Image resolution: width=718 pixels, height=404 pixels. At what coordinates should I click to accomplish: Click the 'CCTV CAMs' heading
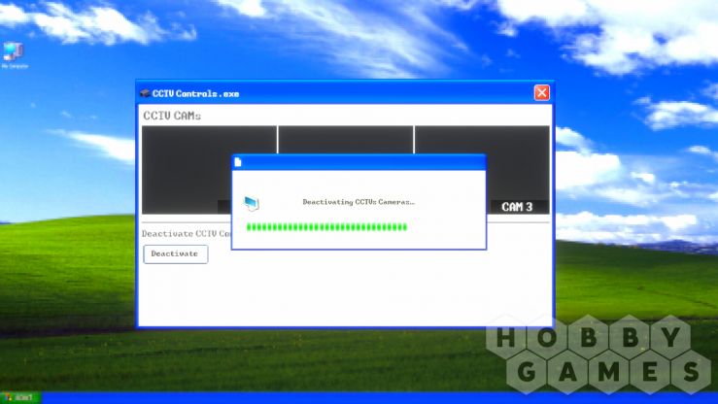click(x=172, y=116)
